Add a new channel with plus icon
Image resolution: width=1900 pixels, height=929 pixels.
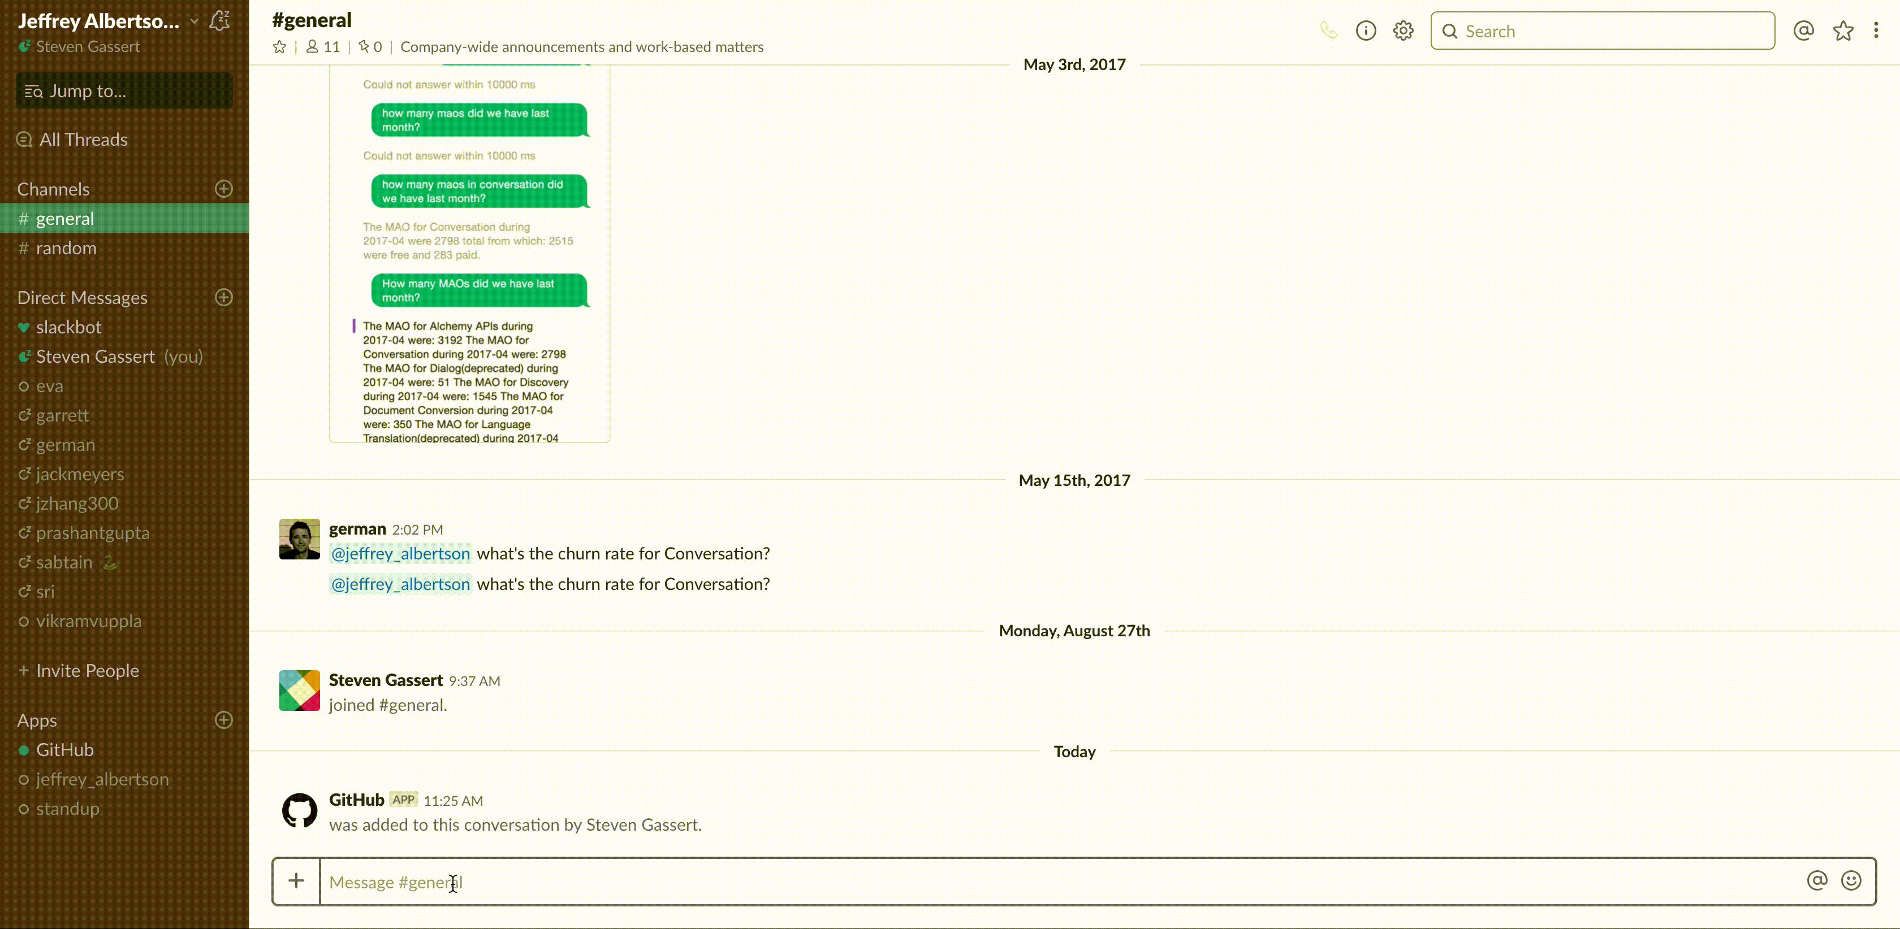tap(223, 189)
